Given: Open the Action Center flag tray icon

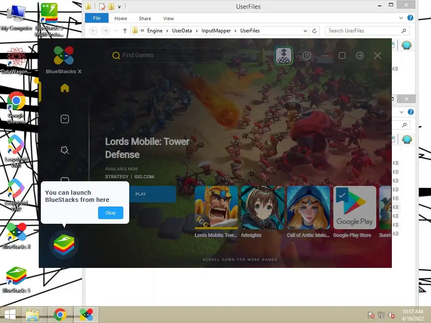Looking at the screenshot, I should coord(371,315).
